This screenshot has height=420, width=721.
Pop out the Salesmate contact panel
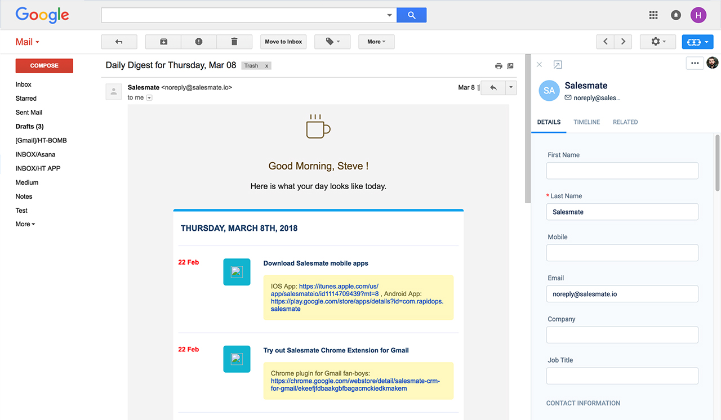[557, 65]
